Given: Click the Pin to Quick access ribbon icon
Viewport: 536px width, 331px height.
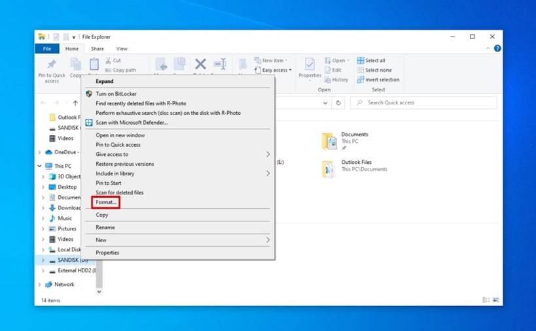Looking at the screenshot, I should tap(52, 64).
